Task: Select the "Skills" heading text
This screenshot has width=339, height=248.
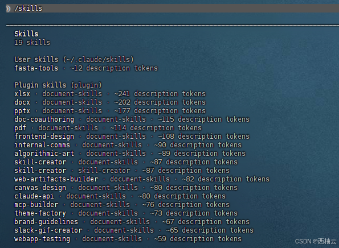Action: click(x=26, y=34)
